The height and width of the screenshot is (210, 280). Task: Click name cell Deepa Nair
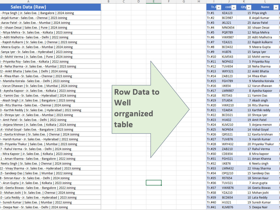pos(265,207)
